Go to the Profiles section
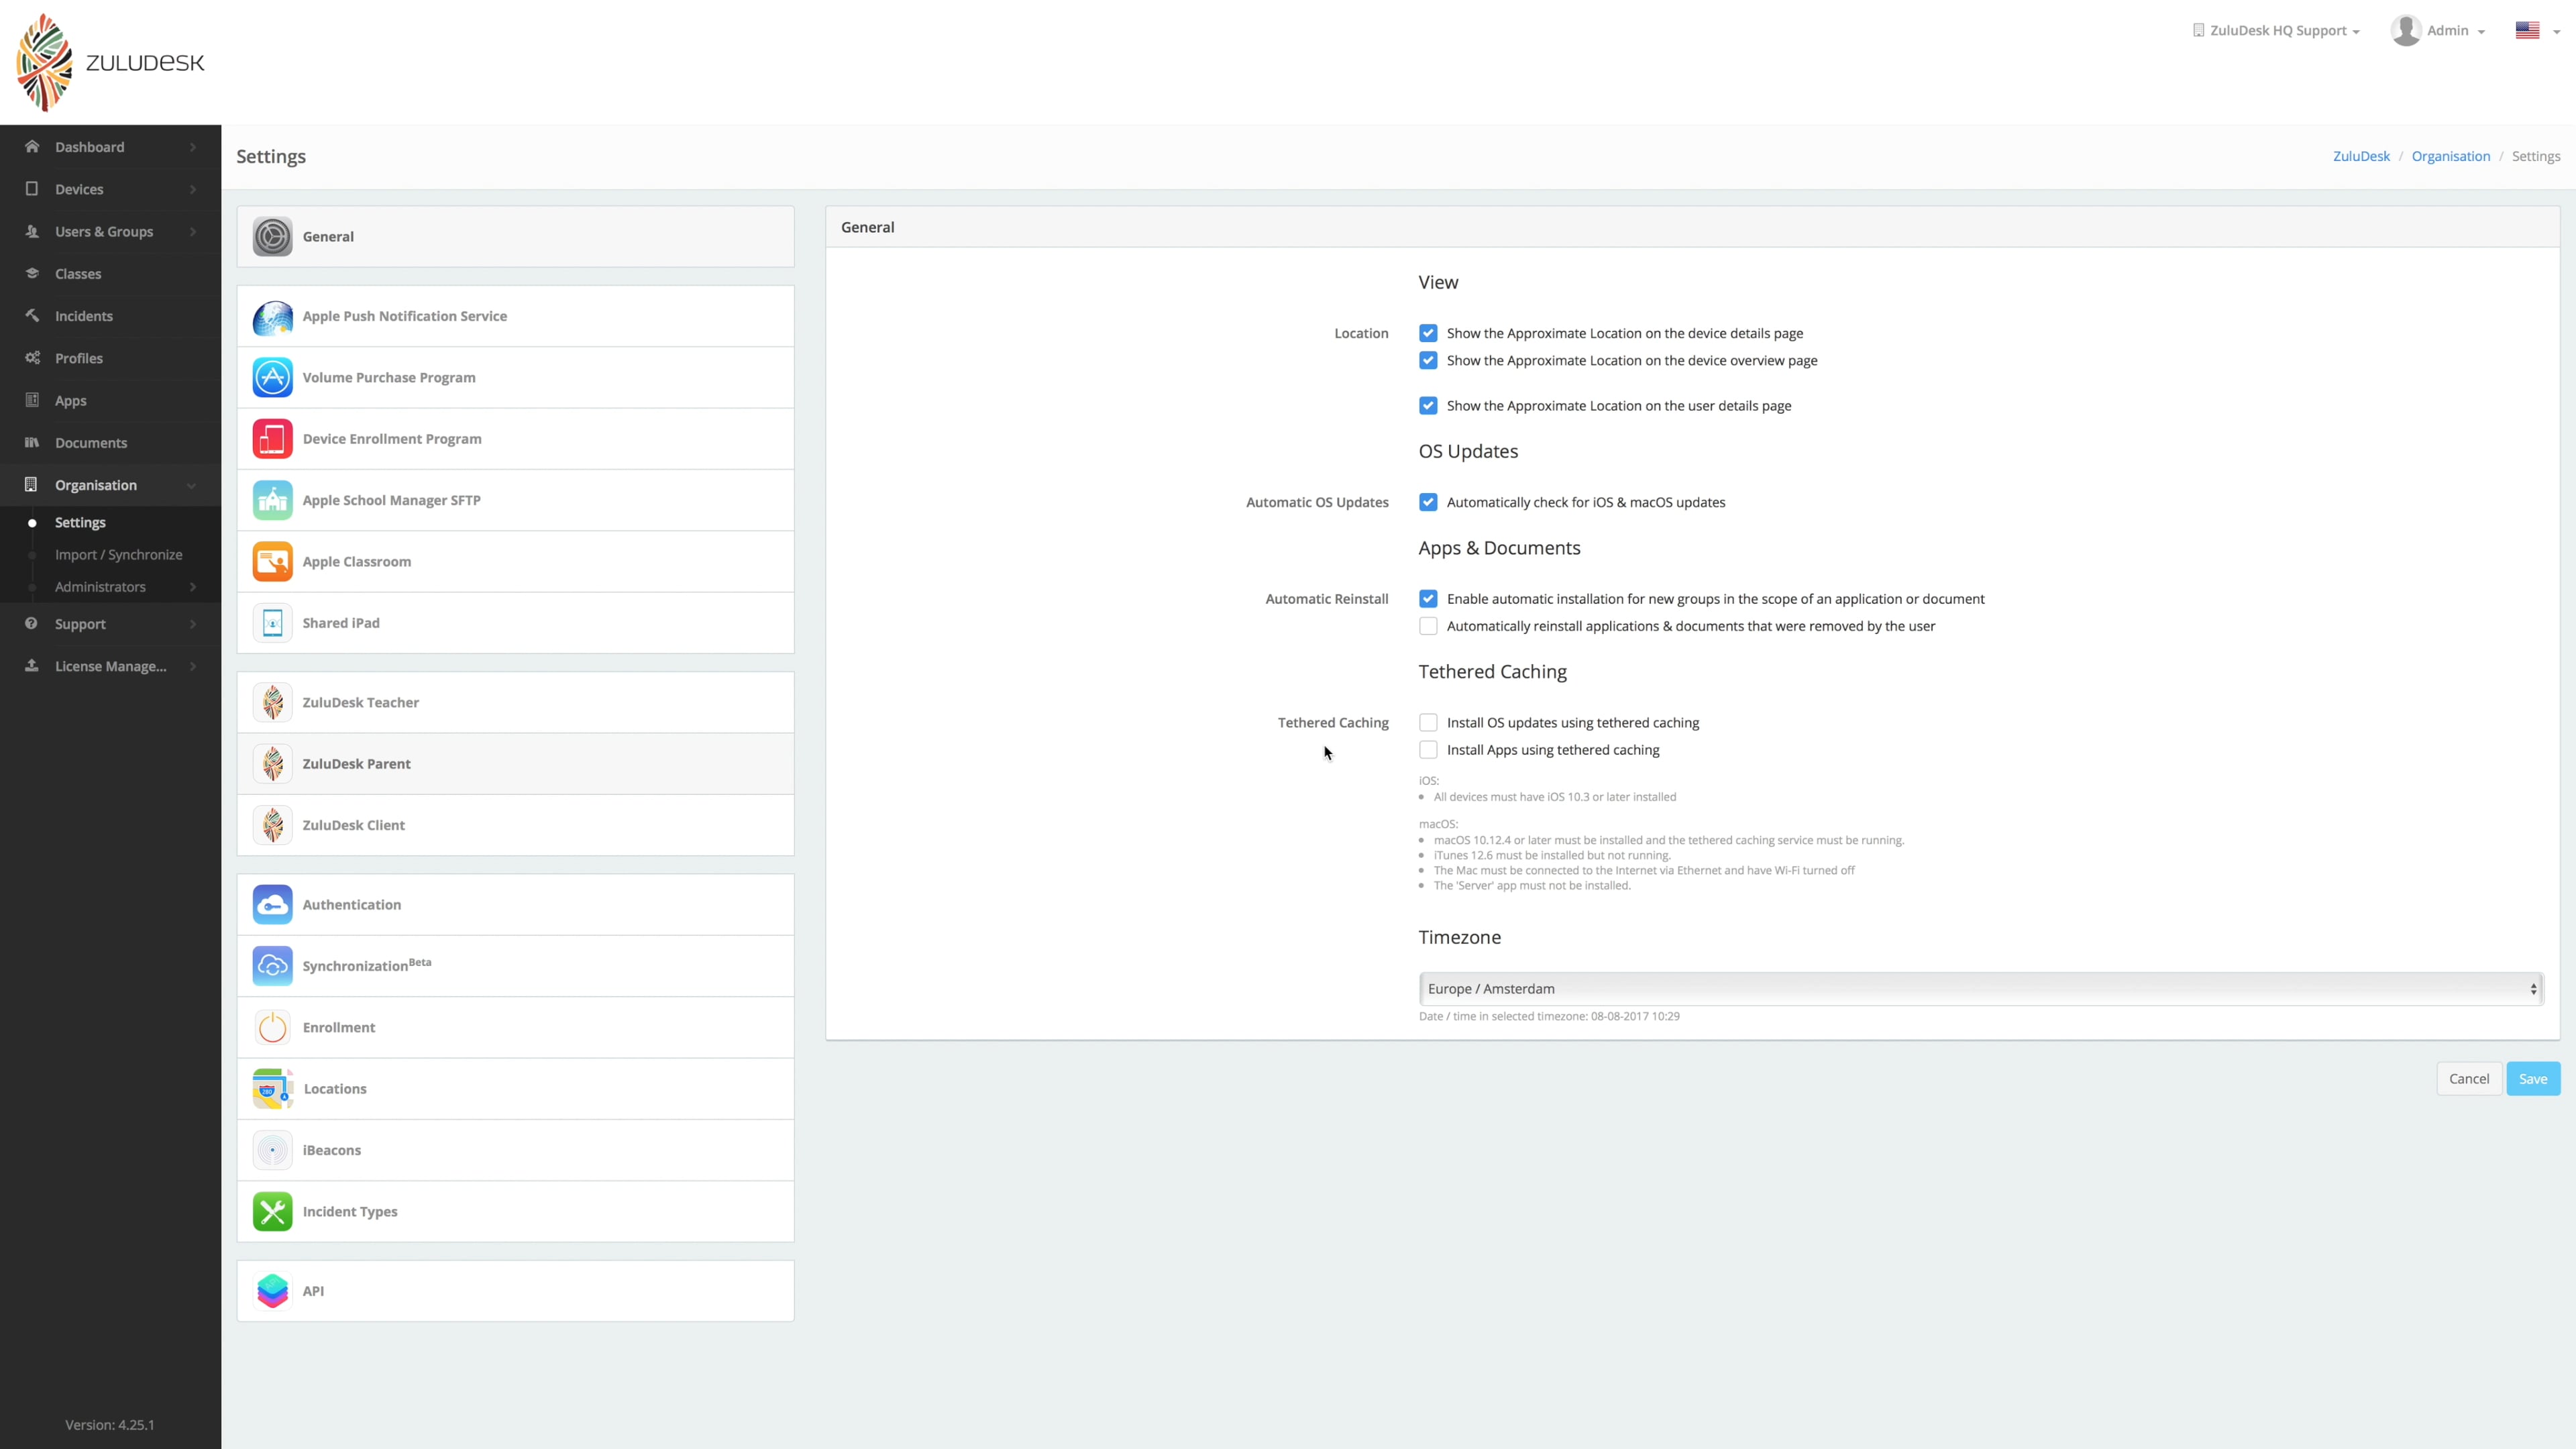This screenshot has width=2576, height=1449. [x=78, y=358]
